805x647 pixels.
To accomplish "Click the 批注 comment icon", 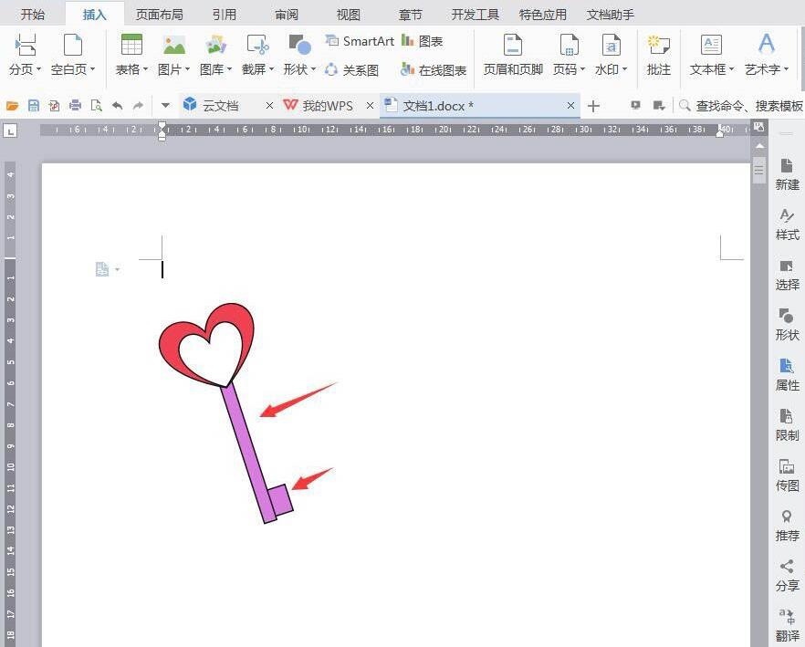I will [x=659, y=45].
